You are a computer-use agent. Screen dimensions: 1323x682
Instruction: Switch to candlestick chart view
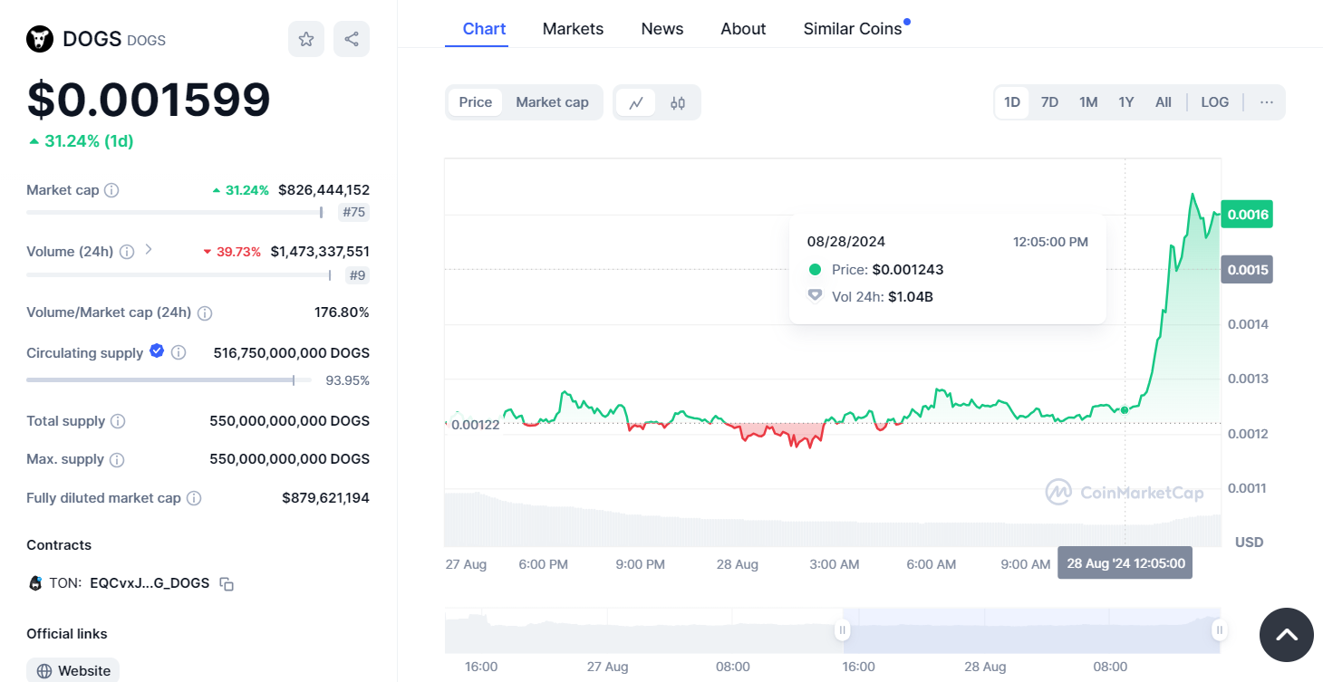(x=678, y=102)
